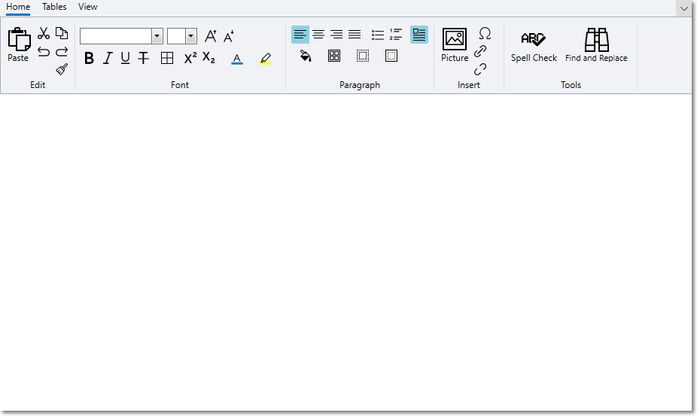697x416 pixels.
Task: Click the yellow text highlight color button
Action: click(265, 58)
